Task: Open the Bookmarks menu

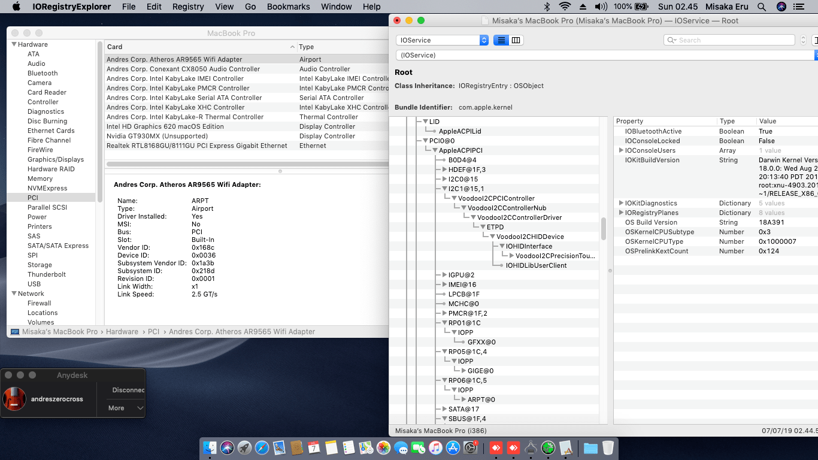Action: [288, 7]
